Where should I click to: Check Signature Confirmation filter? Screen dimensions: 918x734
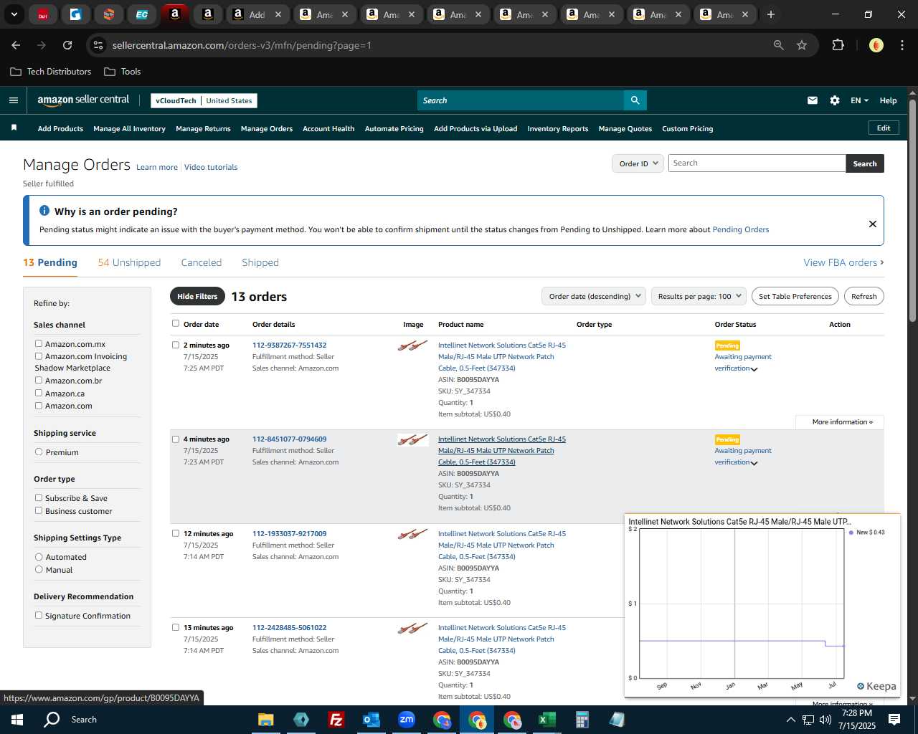(x=39, y=616)
